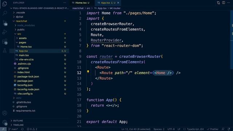Viewport: 233px width, 131px height.
Task: Click the lightbulb code action on line 12
Action: [x=88, y=72]
